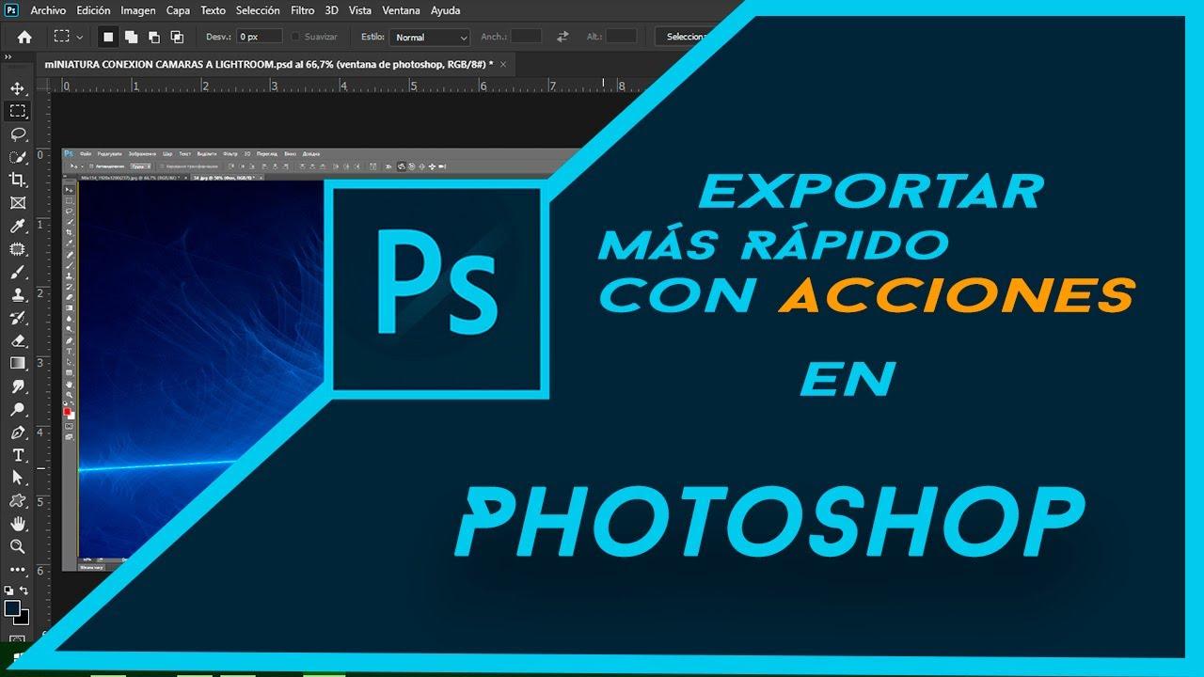Open the 3D menu
The width and height of the screenshot is (1204, 677).
pyautogui.click(x=331, y=10)
